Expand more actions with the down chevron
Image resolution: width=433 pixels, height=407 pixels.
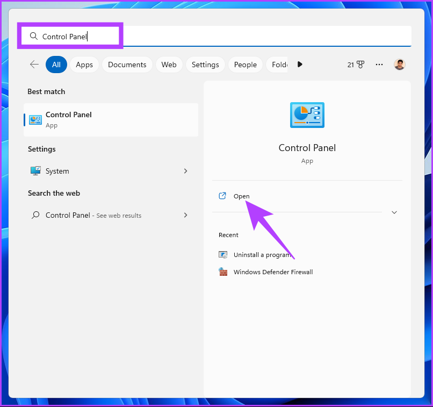(x=394, y=212)
